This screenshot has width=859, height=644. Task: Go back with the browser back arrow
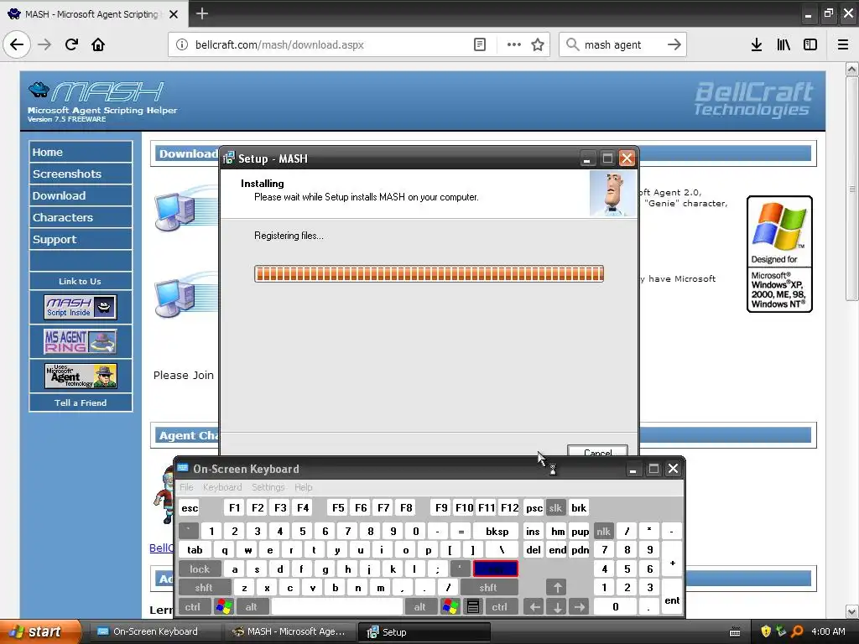17,44
